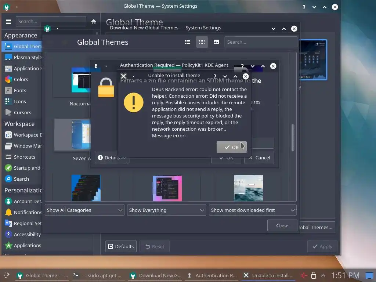The image size is (376, 282).
Task: Open Show most downloaded first dropdown
Action: tap(253, 210)
